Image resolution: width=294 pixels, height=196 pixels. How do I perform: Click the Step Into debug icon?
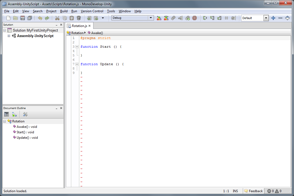pos(212,18)
